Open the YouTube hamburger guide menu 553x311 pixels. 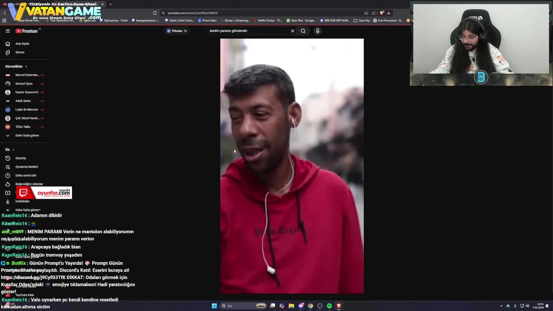7,31
